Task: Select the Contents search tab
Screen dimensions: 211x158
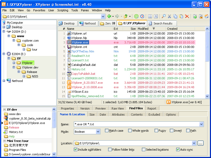Action: pyautogui.click(x=137, y=115)
